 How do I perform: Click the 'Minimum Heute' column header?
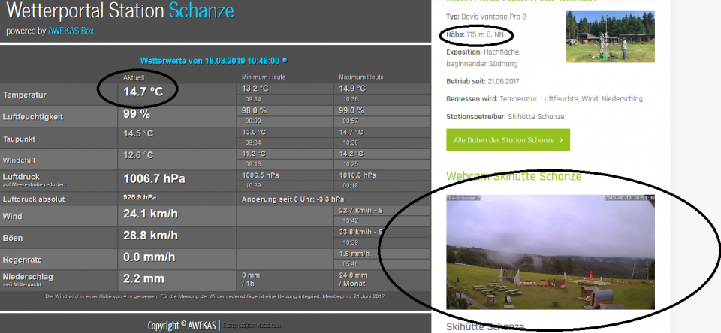pyautogui.click(x=263, y=77)
